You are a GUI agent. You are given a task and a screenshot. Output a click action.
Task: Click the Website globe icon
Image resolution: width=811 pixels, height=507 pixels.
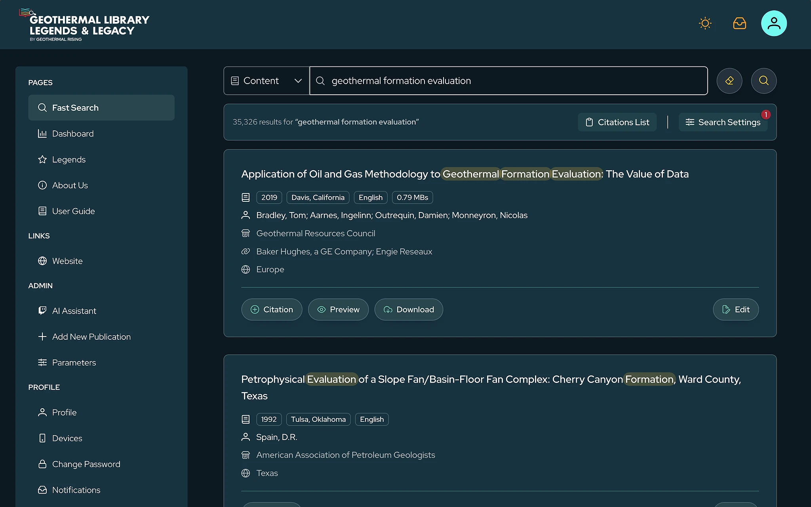[x=42, y=261]
